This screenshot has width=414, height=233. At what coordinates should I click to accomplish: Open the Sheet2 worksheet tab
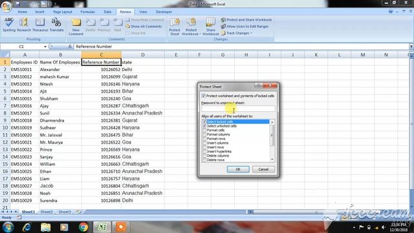tap(47, 212)
